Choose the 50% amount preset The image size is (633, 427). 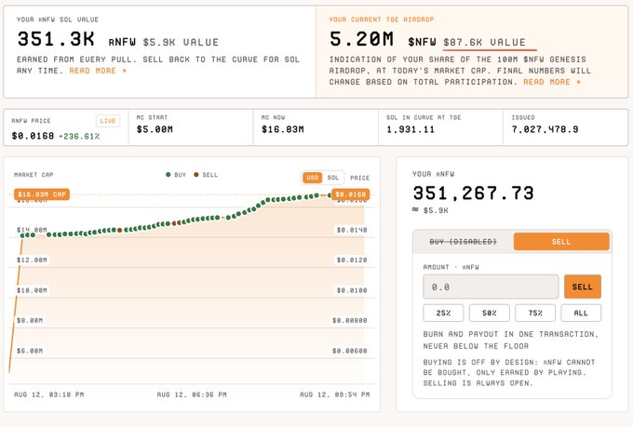489,313
